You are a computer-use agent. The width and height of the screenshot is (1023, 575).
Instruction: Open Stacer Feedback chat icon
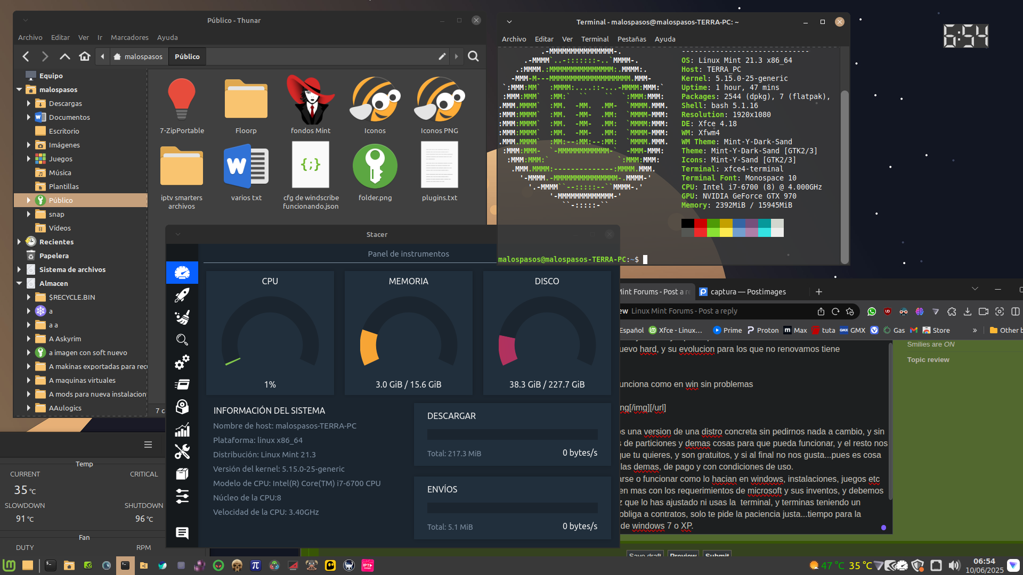(x=182, y=533)
